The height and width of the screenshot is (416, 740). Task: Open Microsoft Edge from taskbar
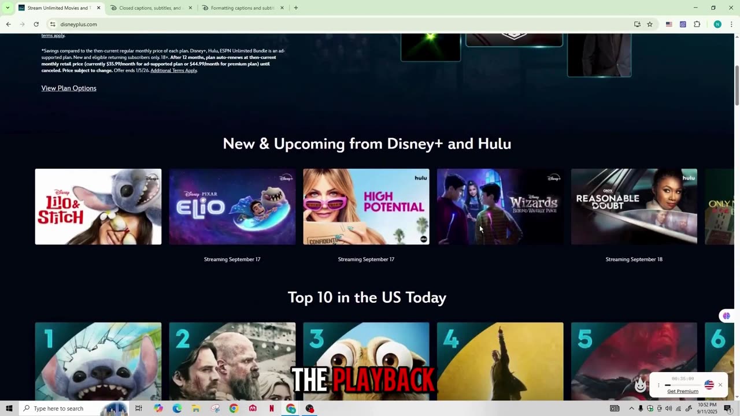177,408
